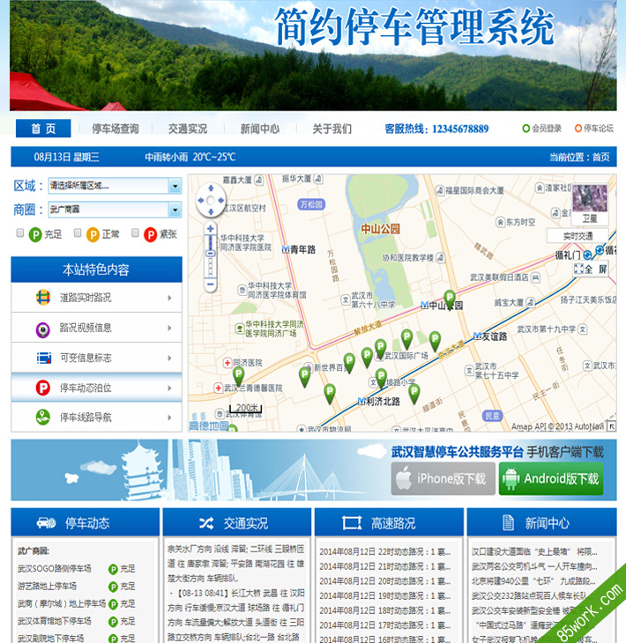Click orange 正常 P icon

[x=93, y=234]
